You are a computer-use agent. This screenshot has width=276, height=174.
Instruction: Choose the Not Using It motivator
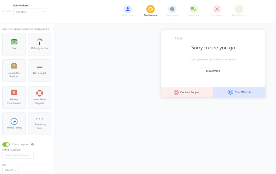(39, 71)
